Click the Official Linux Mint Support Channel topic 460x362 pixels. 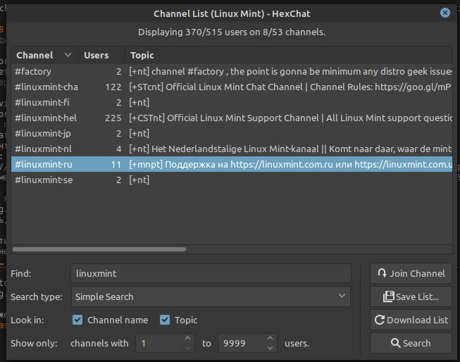(290, 118)
